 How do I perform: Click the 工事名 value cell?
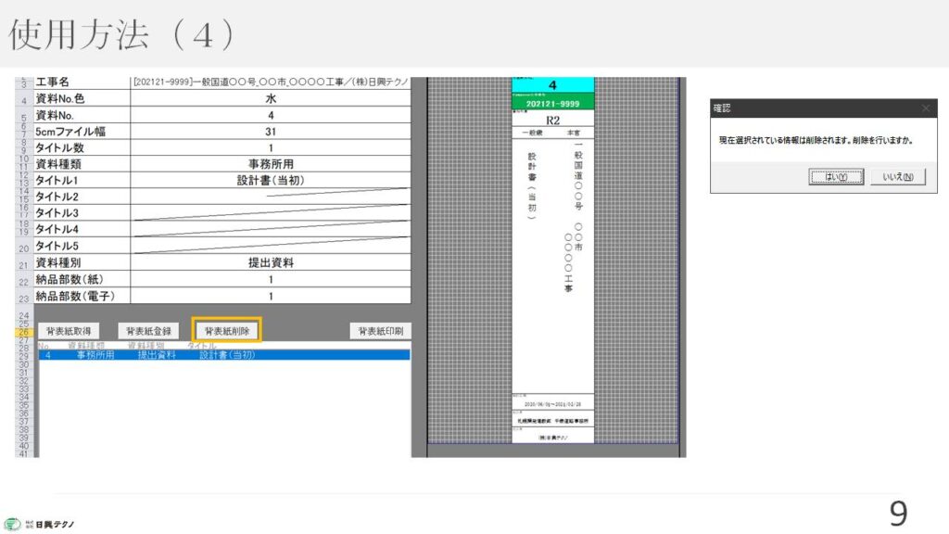click(x=271, y=83)
